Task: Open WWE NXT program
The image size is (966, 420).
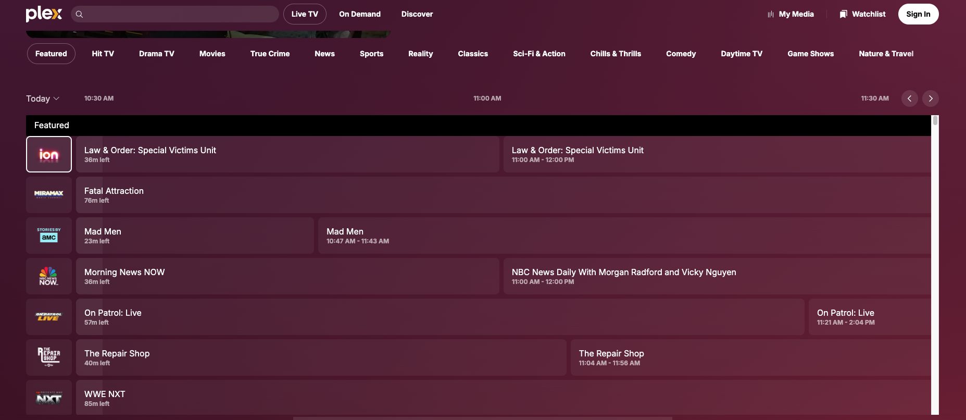Action: pos(504,398)
